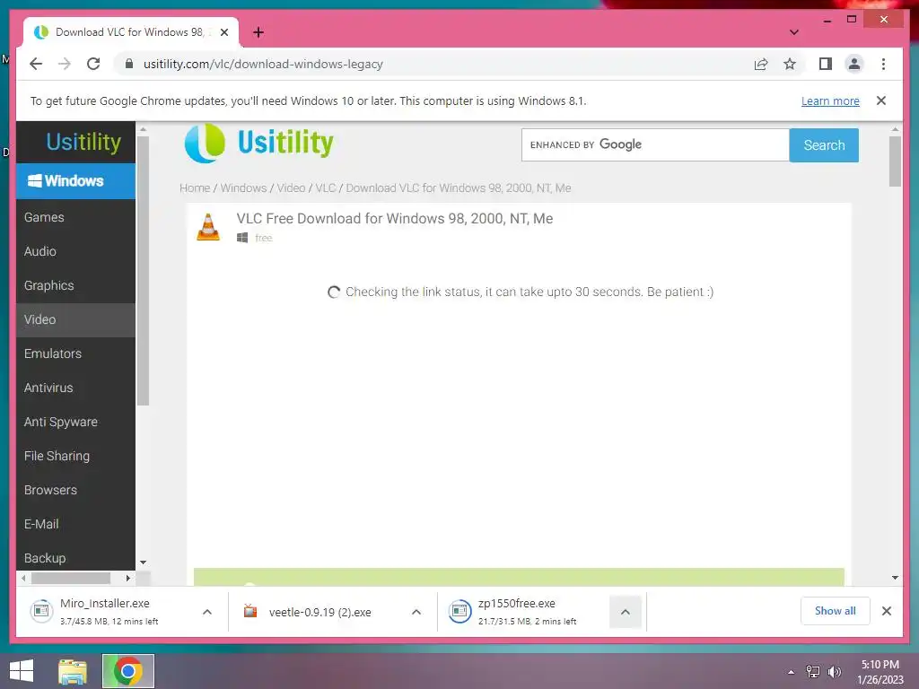The image size is (919, 689).
Task: Open a new browser tab
Action: [x=258, y=32]
